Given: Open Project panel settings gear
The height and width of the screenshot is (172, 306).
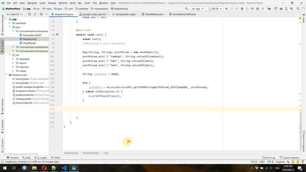Looking at the screenshot, I should 41,14.
